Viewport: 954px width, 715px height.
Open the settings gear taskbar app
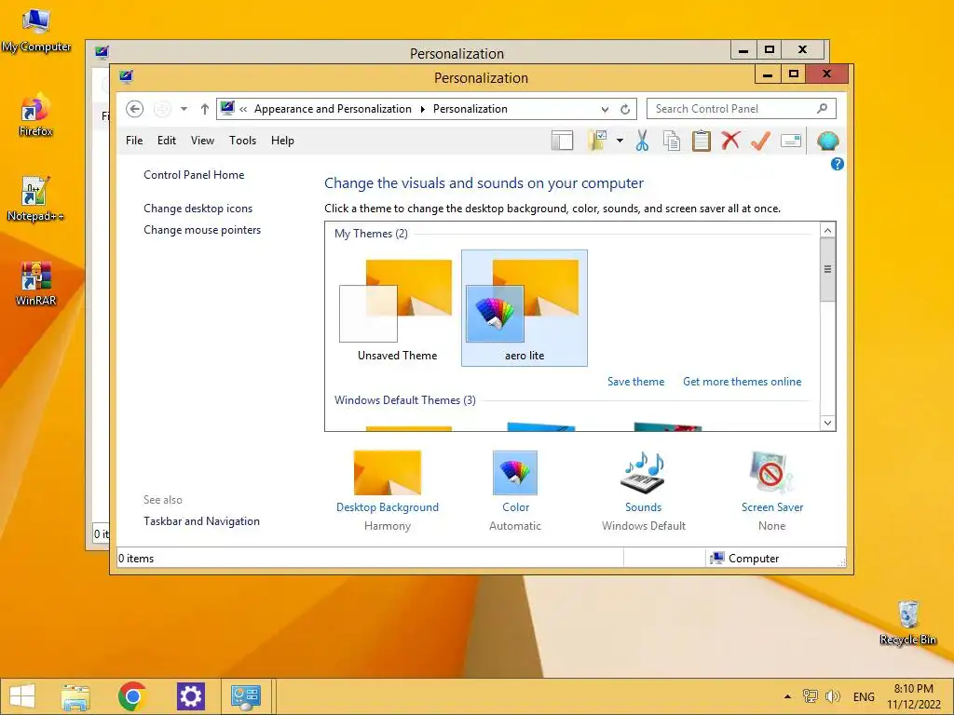coord(190,696)
